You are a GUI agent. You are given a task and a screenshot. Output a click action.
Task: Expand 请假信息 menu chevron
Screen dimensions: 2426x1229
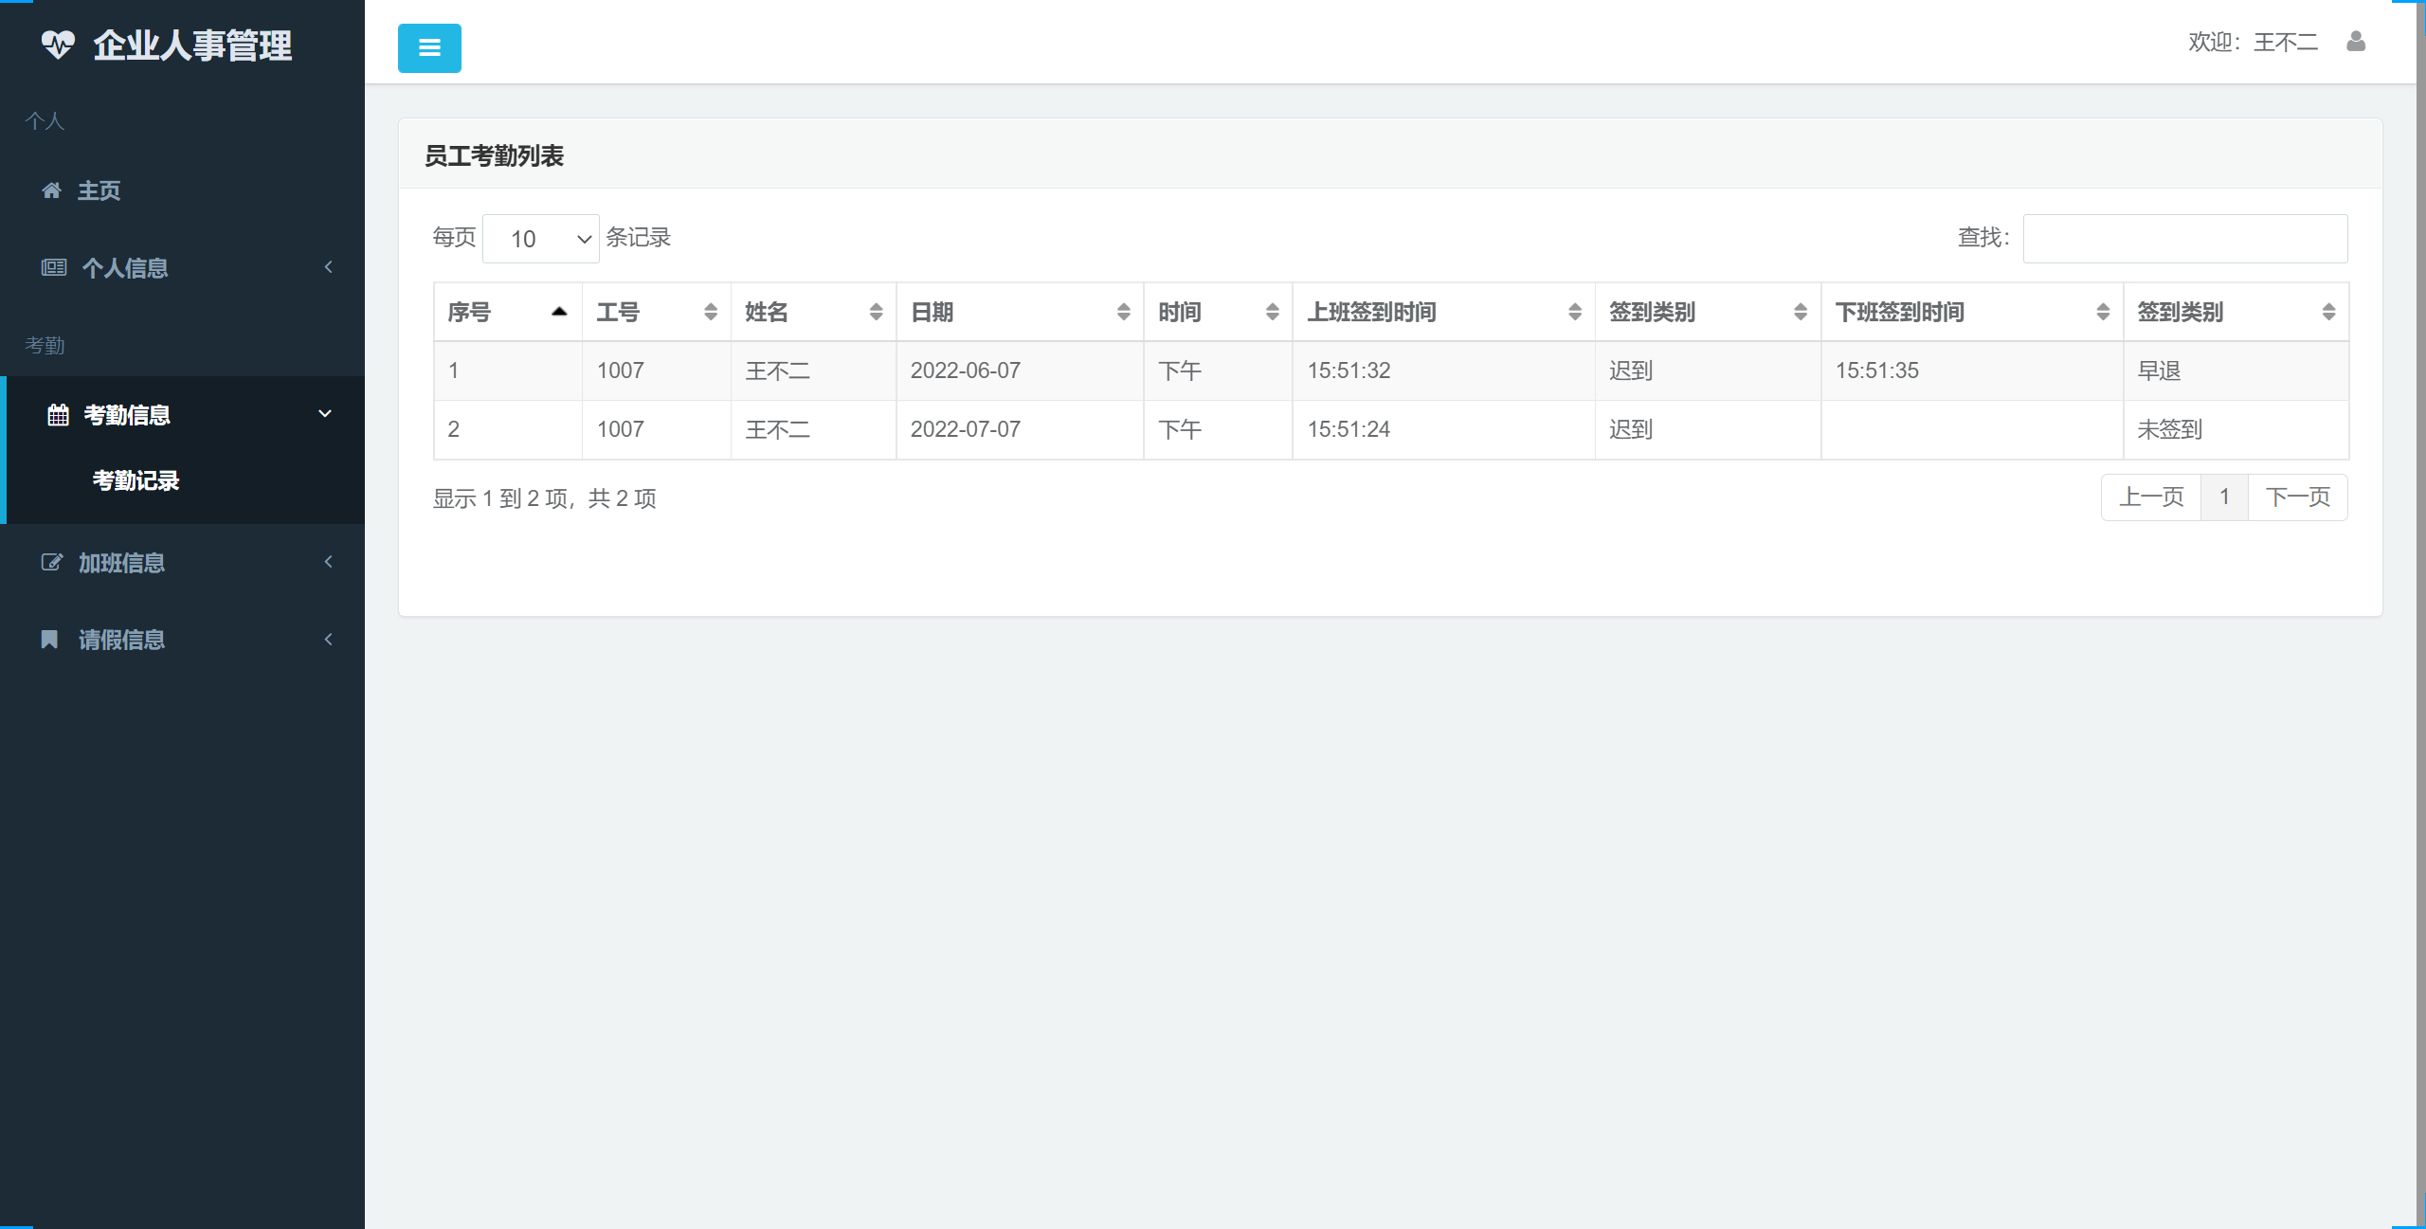(x=329, y=640)
